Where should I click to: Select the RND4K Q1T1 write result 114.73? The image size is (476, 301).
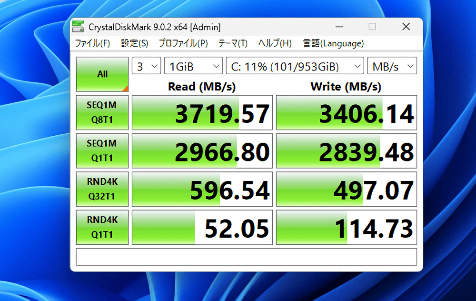(x=346, y=227)
